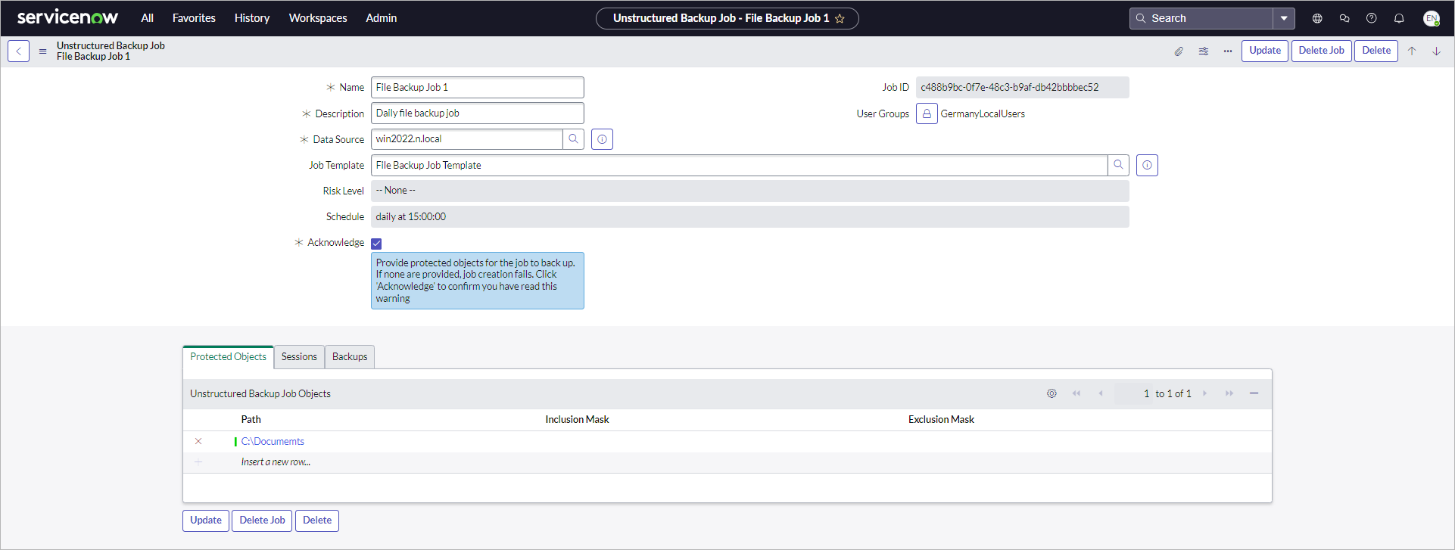Click the Job ID value field
Viewport: 1455px width, 550px height.
(x=1023, y=88)
